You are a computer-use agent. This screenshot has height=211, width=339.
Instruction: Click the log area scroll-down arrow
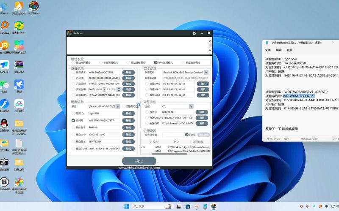[210, 50]
